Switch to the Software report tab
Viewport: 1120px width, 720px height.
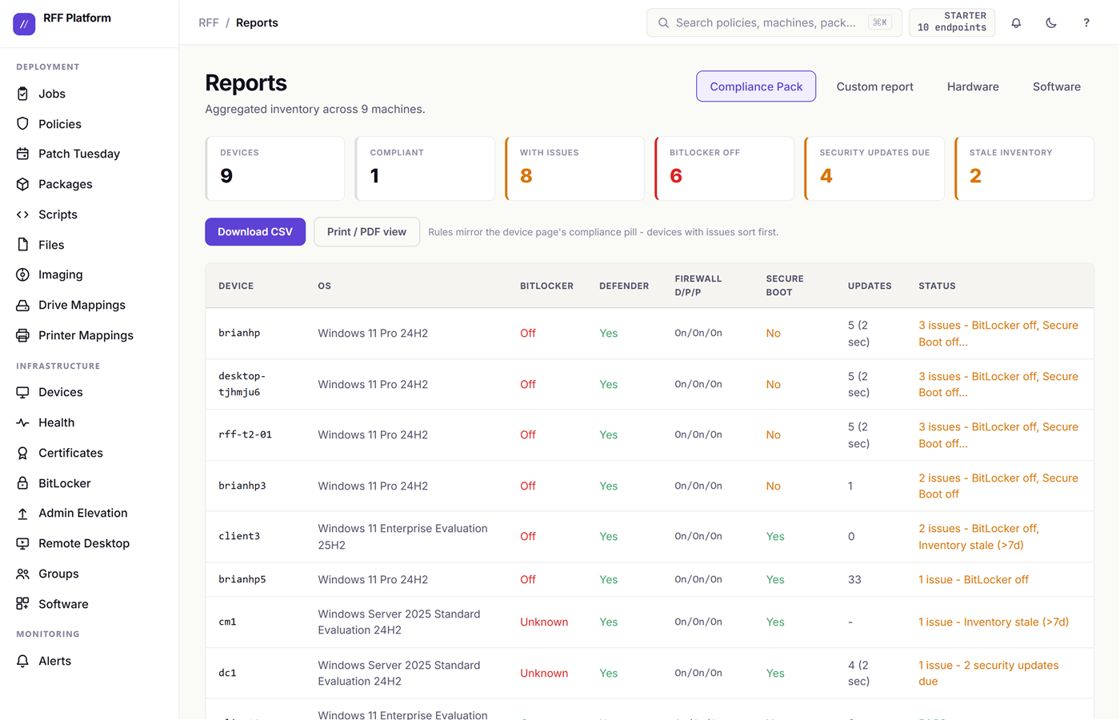pos(1056,86)
